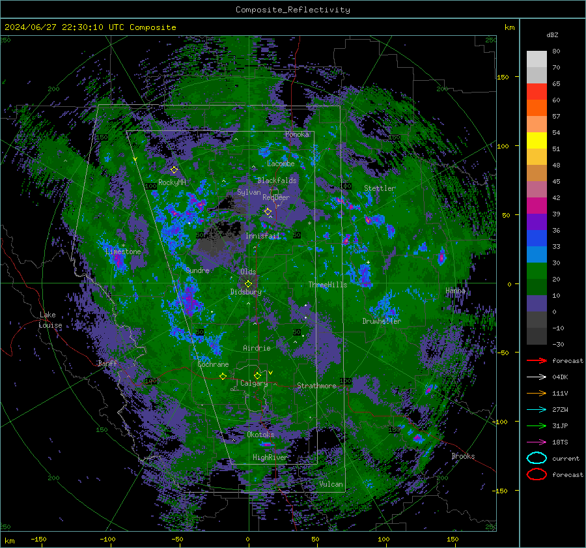Click the Didsbury town label

(x=246, y=292)
